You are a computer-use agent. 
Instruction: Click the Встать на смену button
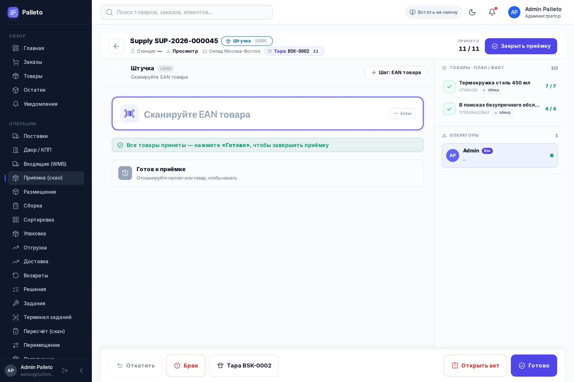point(433,12)
